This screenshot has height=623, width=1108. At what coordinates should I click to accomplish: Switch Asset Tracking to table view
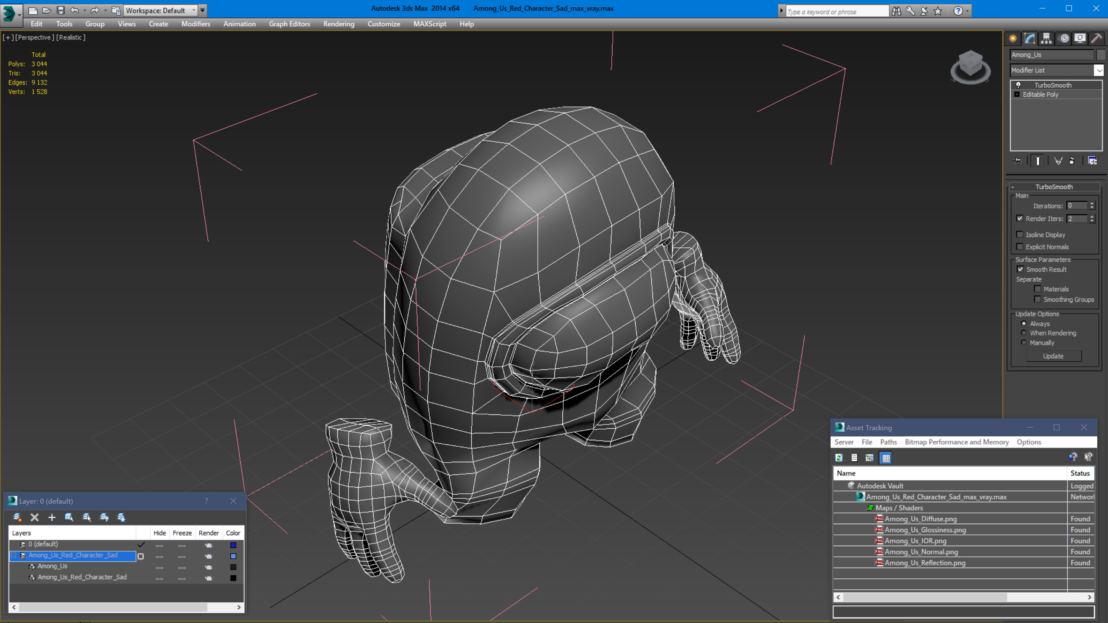886,458
